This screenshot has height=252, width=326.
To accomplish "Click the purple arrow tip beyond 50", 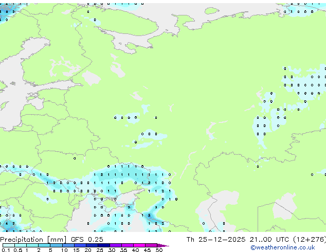I will (x=163, y=246).
